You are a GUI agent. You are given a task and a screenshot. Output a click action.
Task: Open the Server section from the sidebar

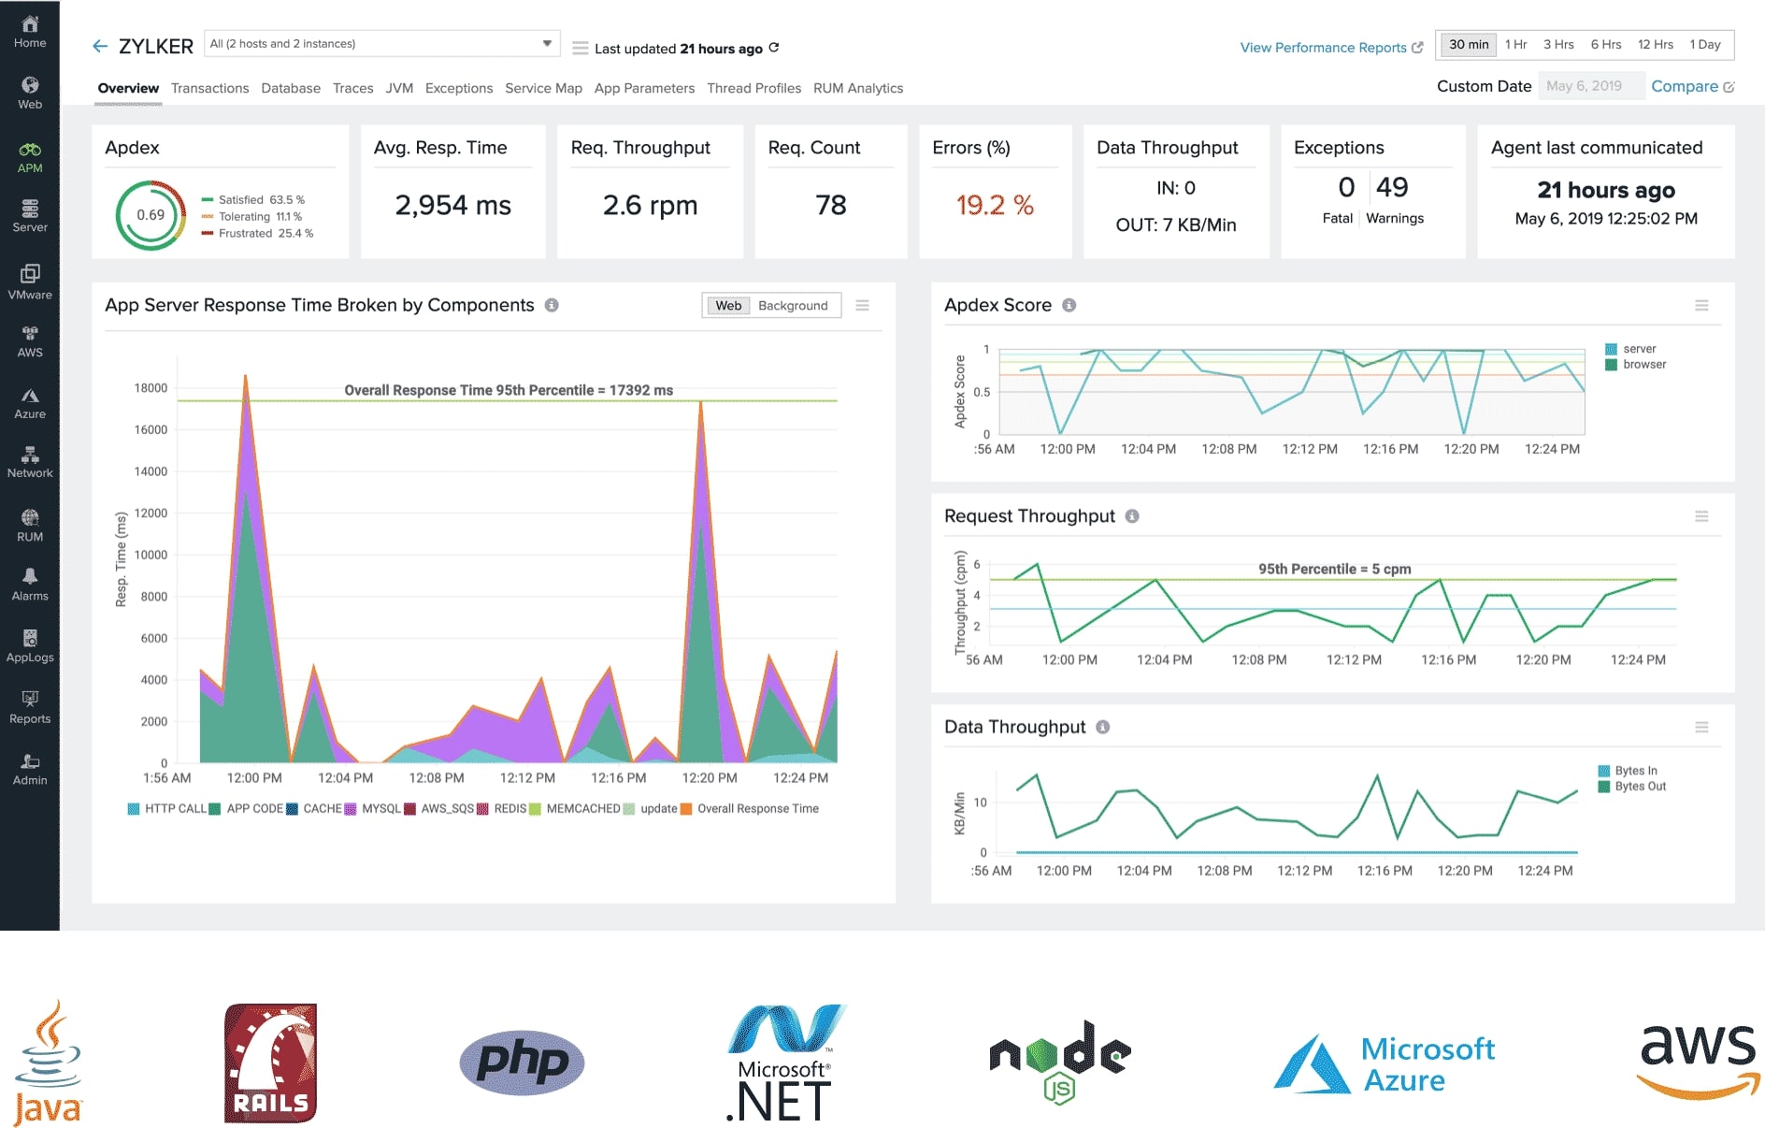coord(30,215)
